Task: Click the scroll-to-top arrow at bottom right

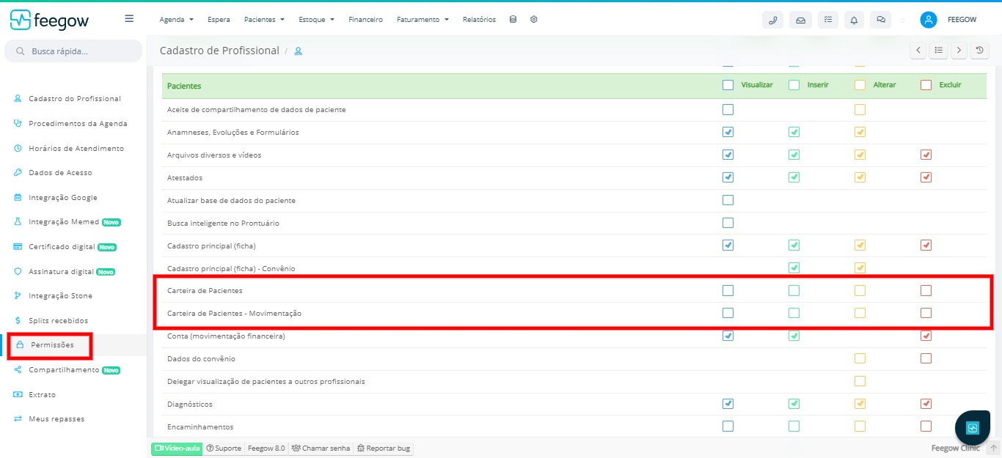Action: coord(993,448)
